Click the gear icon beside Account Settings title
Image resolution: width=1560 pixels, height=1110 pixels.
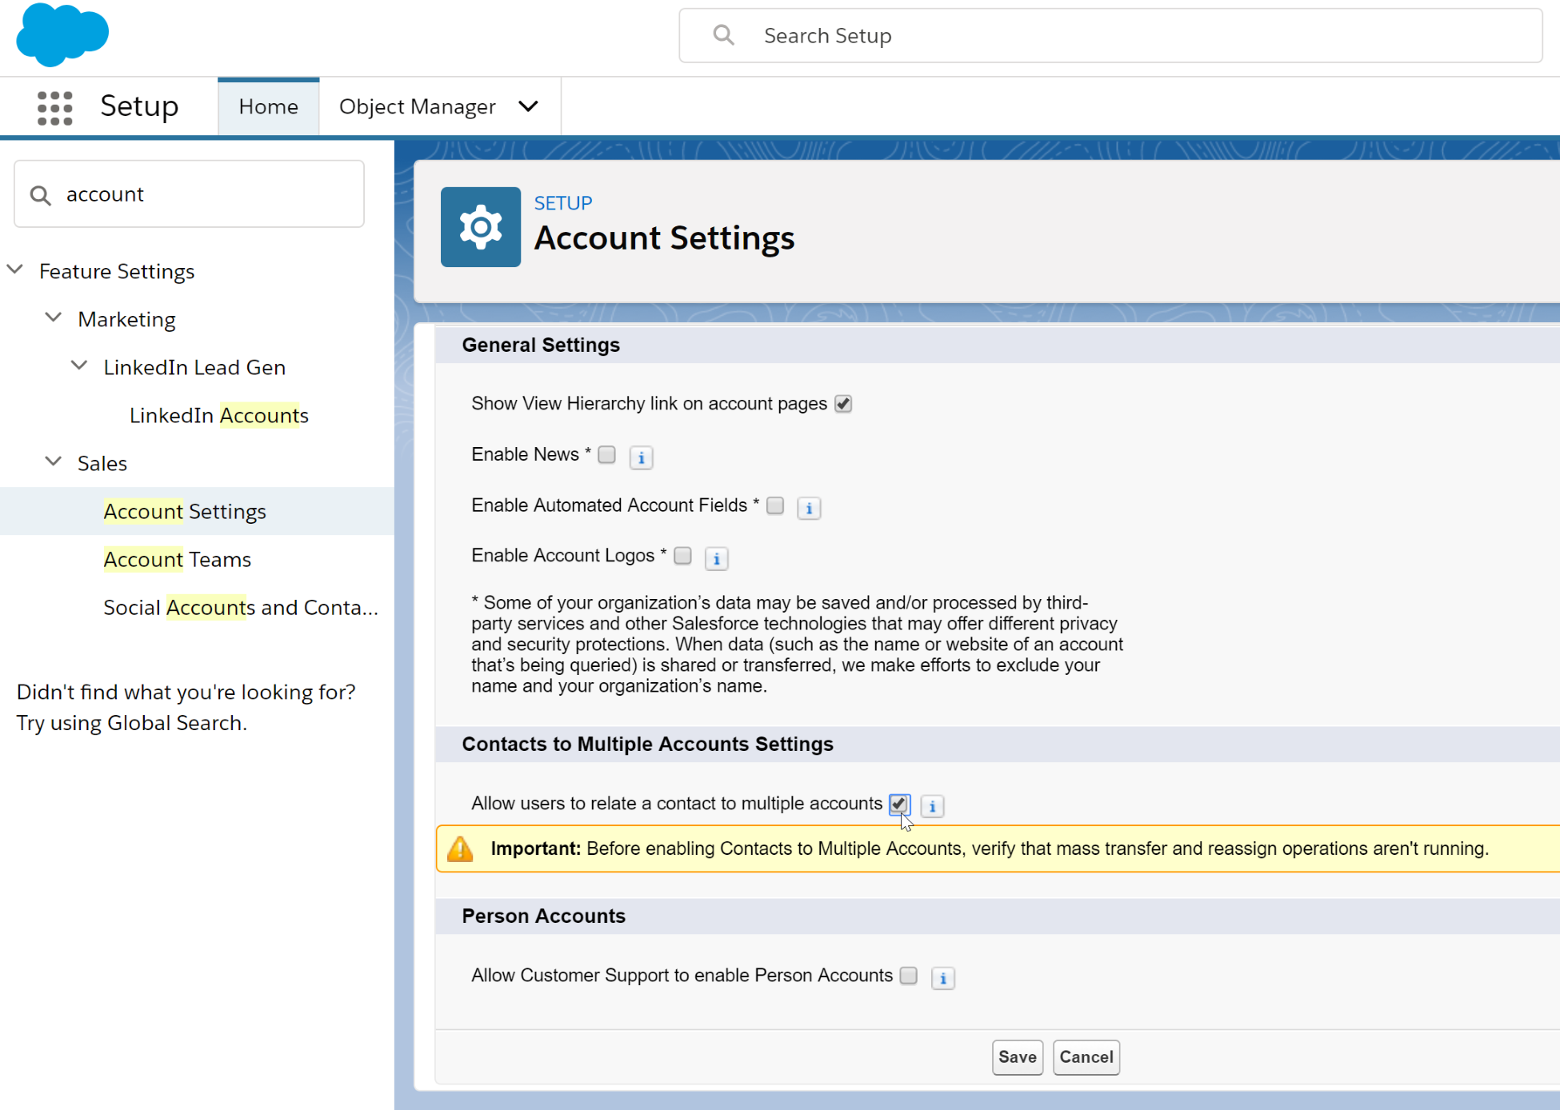(x=480, y=226)
